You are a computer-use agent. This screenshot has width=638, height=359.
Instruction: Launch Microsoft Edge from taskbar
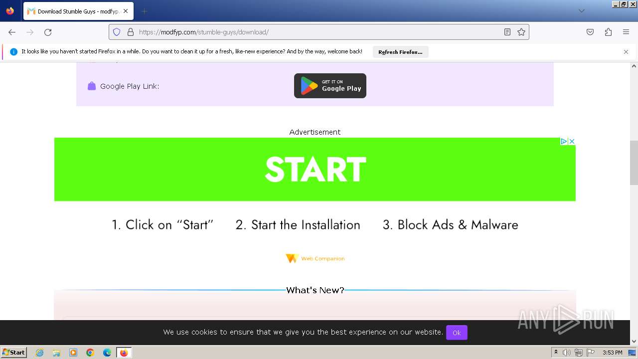coord(107,353)
